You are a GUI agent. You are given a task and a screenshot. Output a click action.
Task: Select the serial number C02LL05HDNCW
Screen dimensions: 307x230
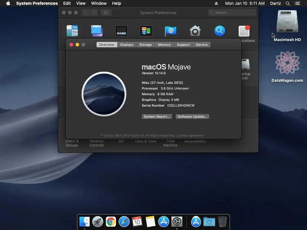click(x=181, y=105)
